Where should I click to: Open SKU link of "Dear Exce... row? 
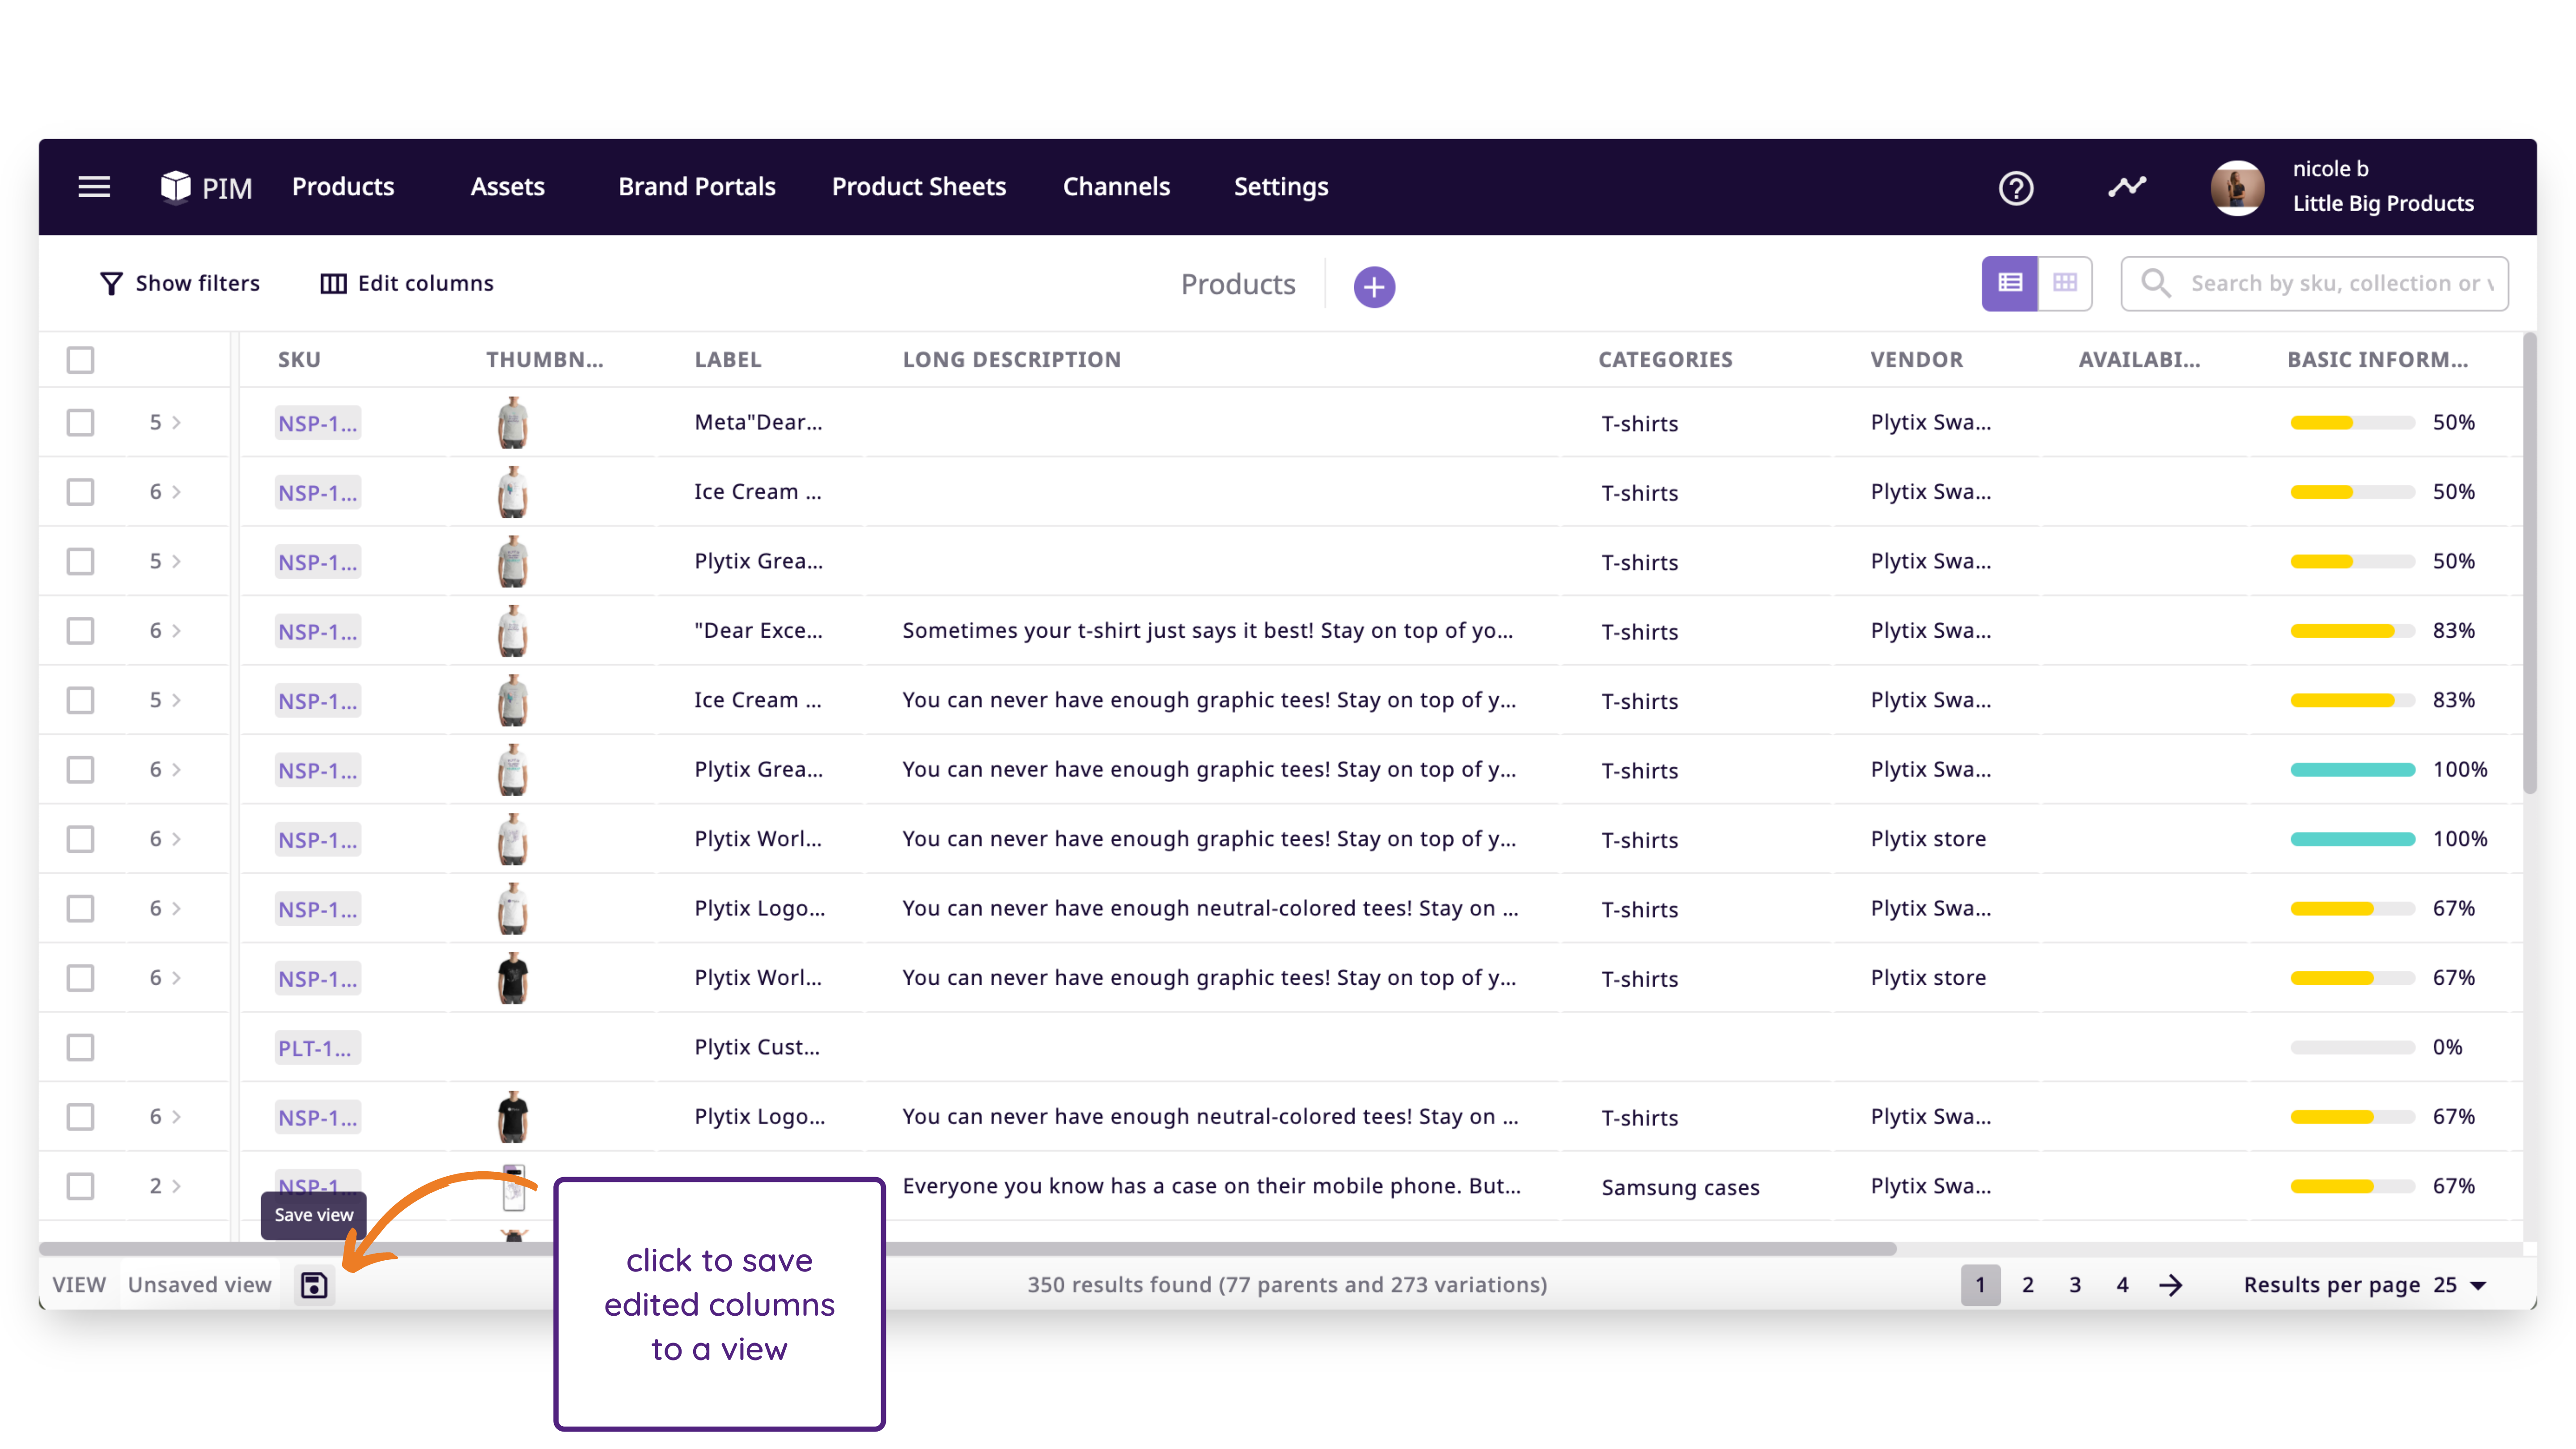click(x=318, y=631)
